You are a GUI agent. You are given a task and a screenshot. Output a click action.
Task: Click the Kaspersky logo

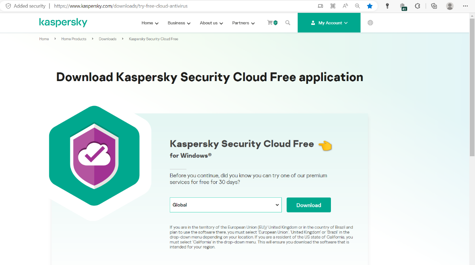click(x=63, y=23)
